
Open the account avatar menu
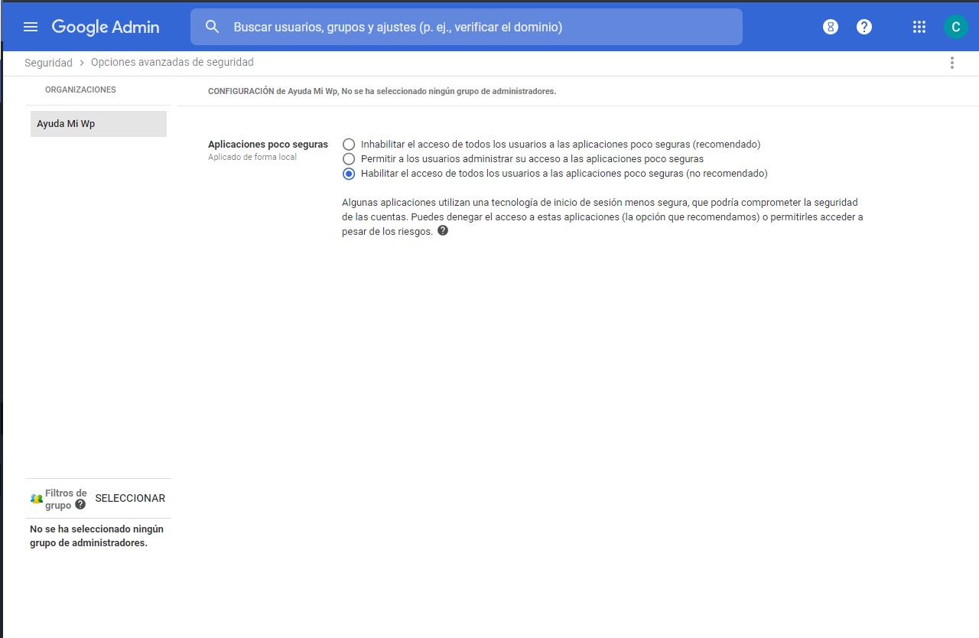[955, 27]
